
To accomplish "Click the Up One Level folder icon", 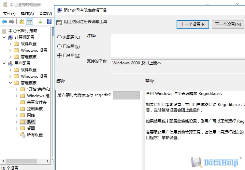I will point(22,21).
